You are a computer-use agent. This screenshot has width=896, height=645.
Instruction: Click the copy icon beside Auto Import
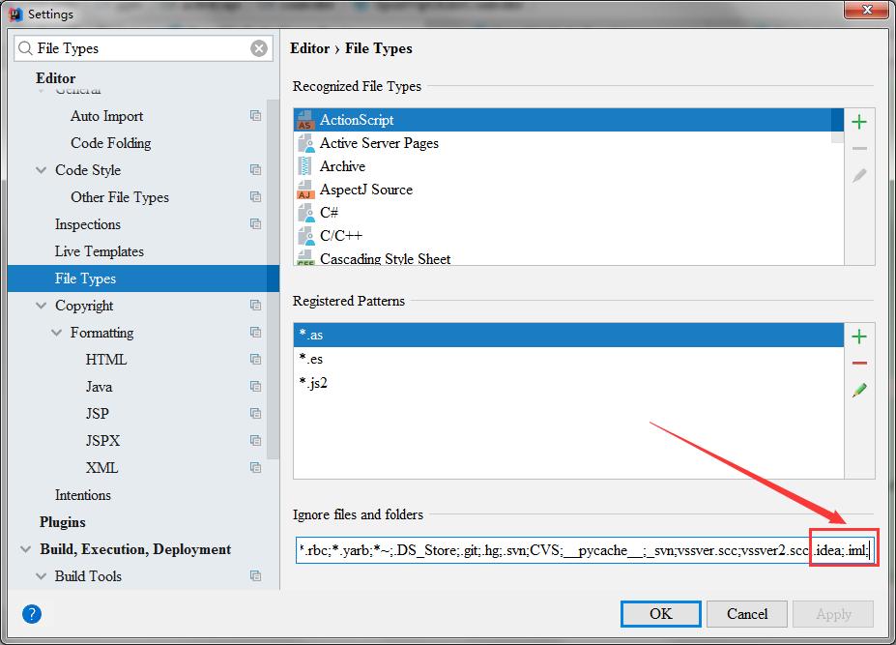255,116
